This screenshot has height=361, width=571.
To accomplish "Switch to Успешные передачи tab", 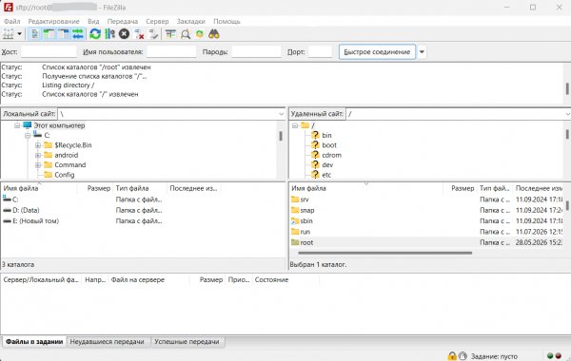I will point(187,342).
